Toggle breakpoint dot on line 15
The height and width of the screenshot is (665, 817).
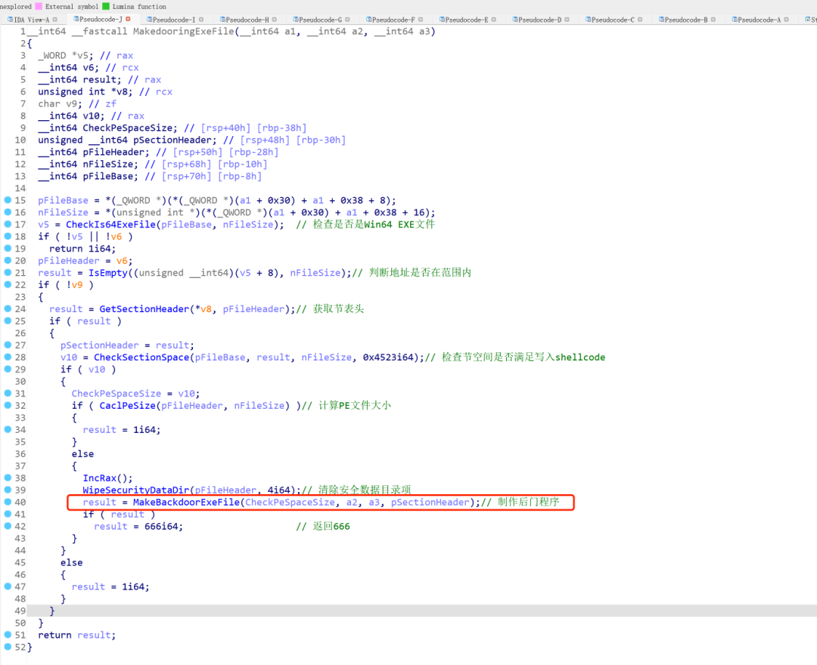coord(8,199)
